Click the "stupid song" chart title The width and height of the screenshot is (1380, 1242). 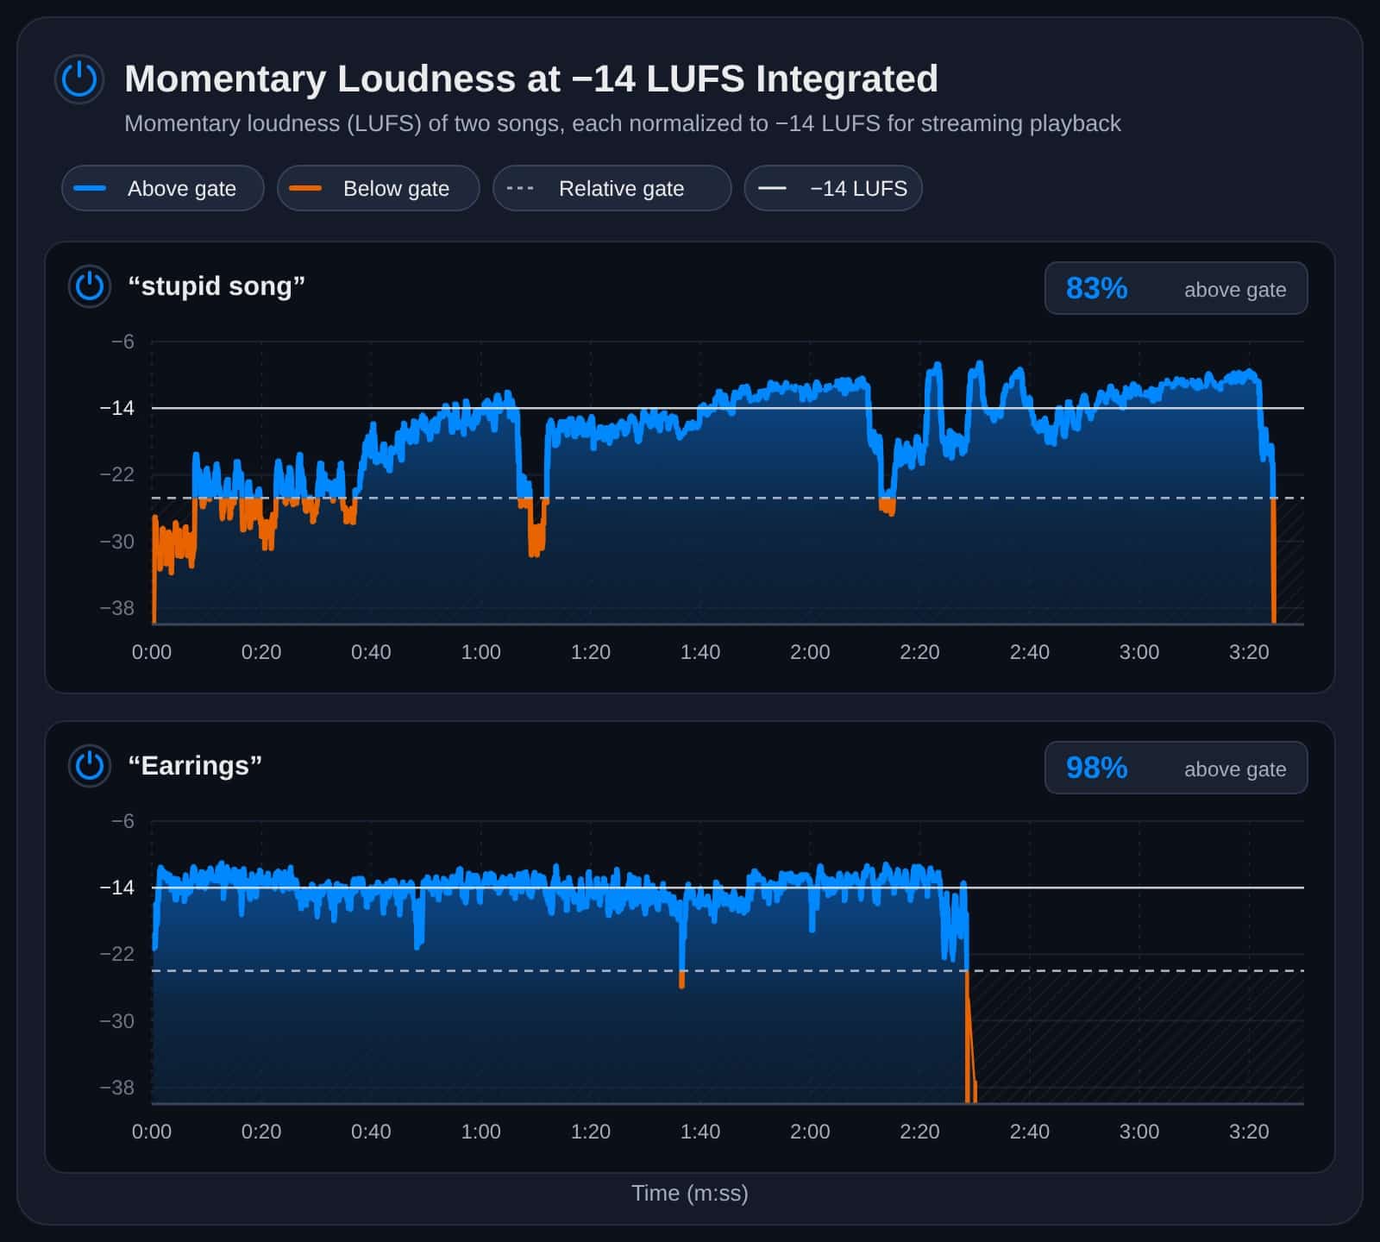216,286
